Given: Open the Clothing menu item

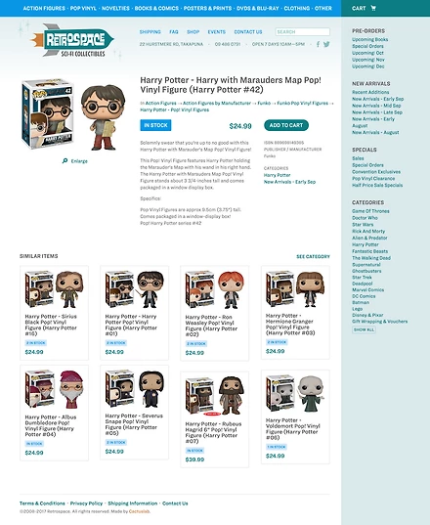Looking at the screenshot, I should [x=296, y=8].
